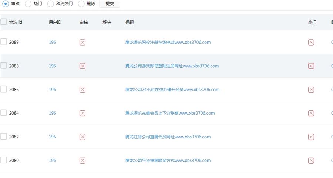
Task: Toggle the 审核 X icon in row 2088
Action: click(x=83, y=66)
